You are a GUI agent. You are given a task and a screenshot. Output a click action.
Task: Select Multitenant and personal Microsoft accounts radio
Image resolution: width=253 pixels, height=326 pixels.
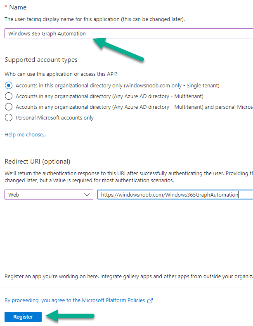coord(9,107)
